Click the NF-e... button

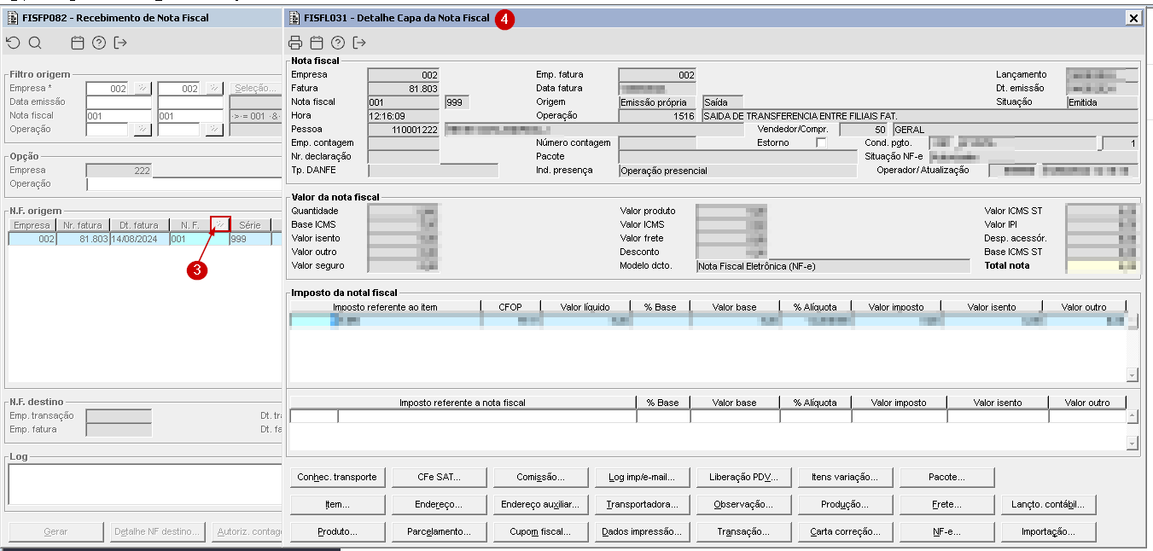946,531
